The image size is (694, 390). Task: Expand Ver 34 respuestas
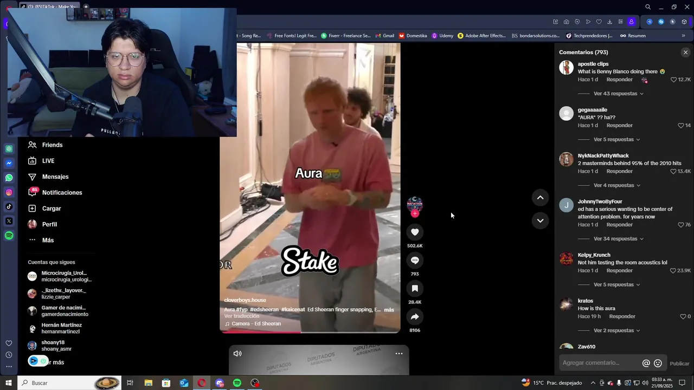[618, 239]
